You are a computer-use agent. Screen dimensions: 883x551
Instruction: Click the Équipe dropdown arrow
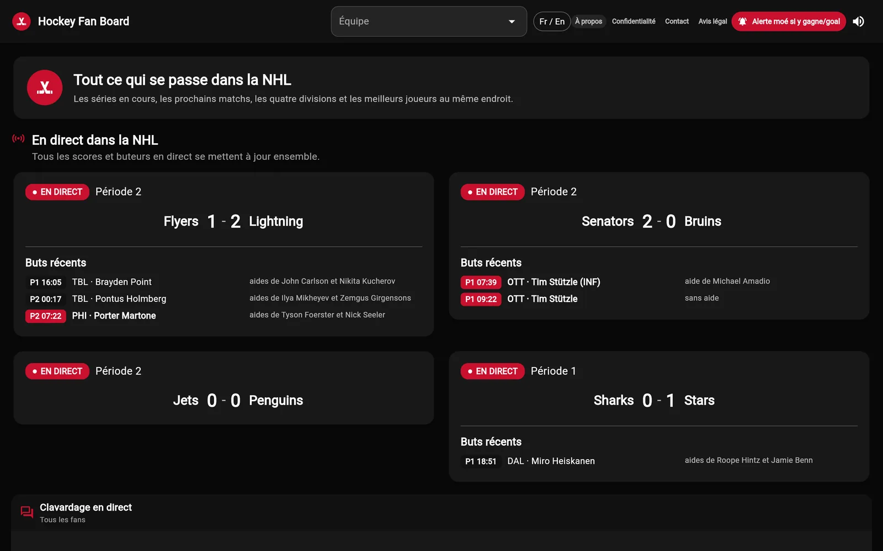pyautogui.click(x=512, y=21)
